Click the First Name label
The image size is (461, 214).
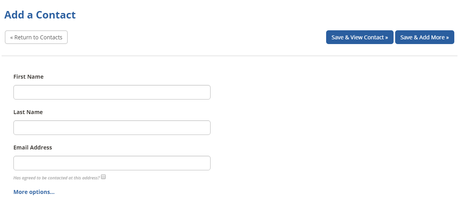coord(28,77)
